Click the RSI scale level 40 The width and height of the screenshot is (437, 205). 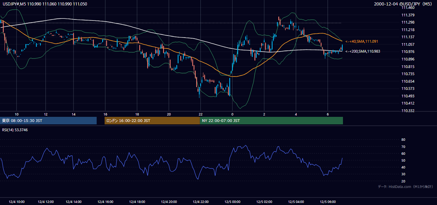[x=403, y=167]
